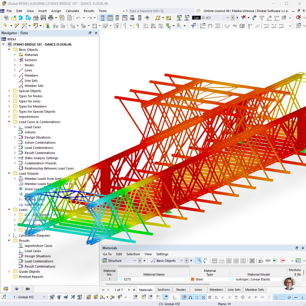Screen dimensions: 306x306
Task: Toggle the eye display tab in navigator
Action: [17, 289]
